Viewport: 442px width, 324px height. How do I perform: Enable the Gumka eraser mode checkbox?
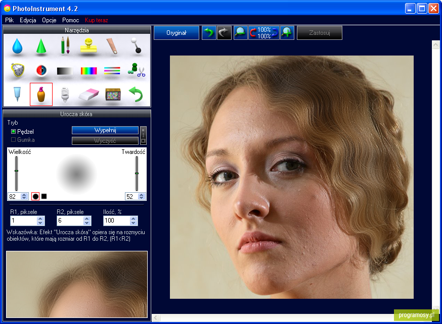point(13,139)
